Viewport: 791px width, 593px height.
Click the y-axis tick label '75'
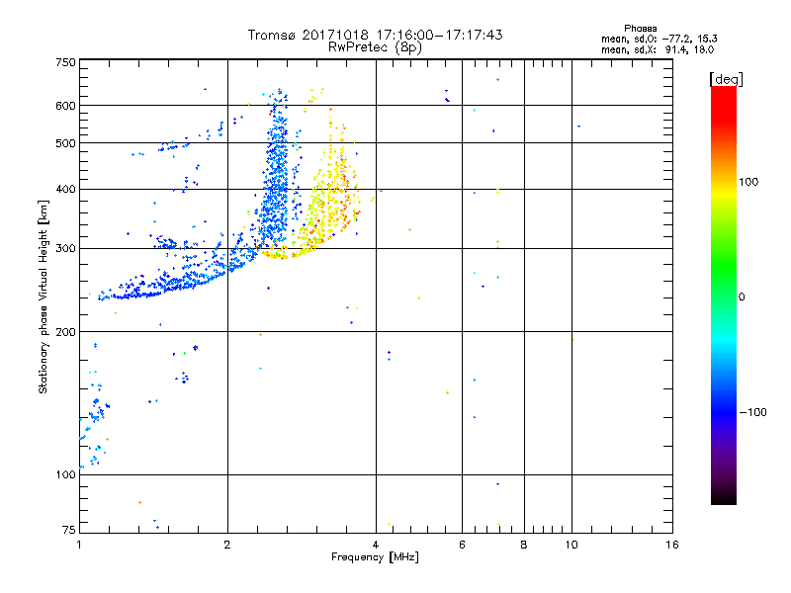coord(69,530)
